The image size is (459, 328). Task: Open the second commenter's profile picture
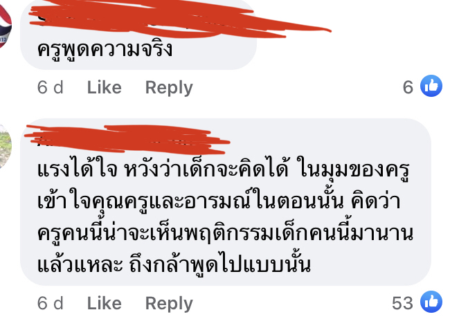(x=6, y=146)
